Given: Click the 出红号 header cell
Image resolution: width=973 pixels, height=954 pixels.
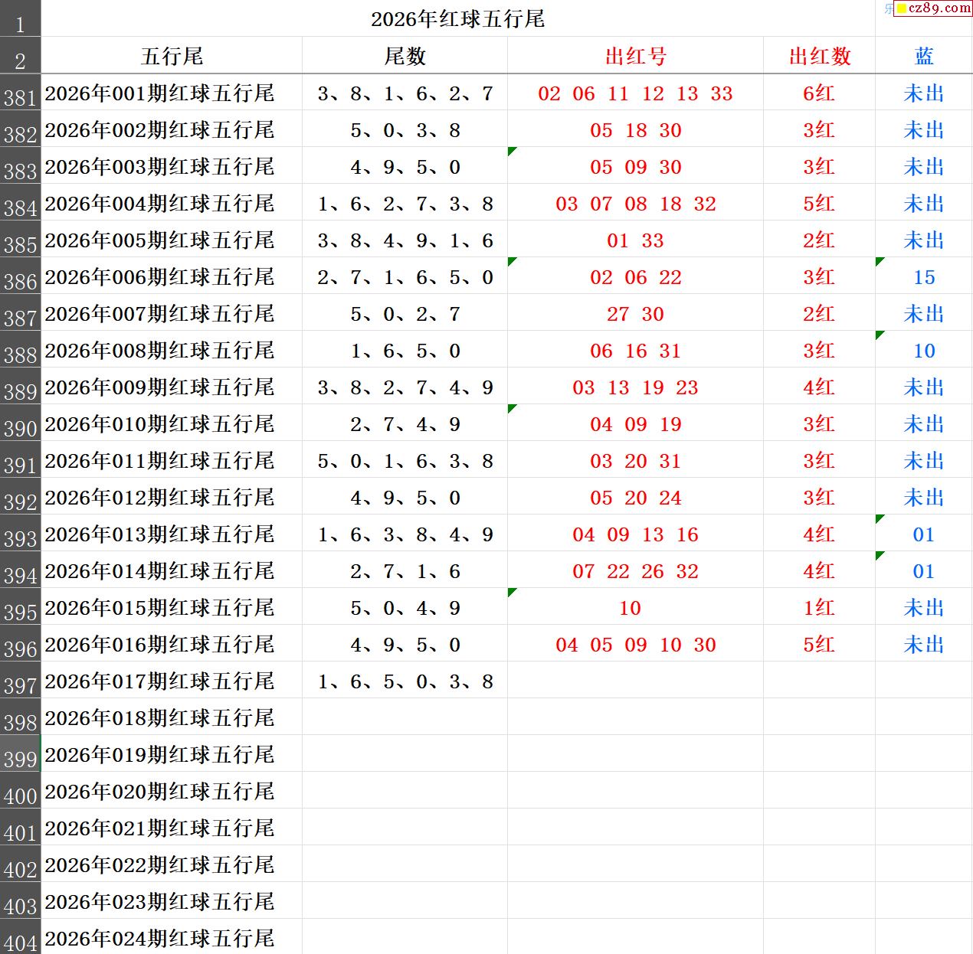Looking at the screenshot, I should 635,56.
